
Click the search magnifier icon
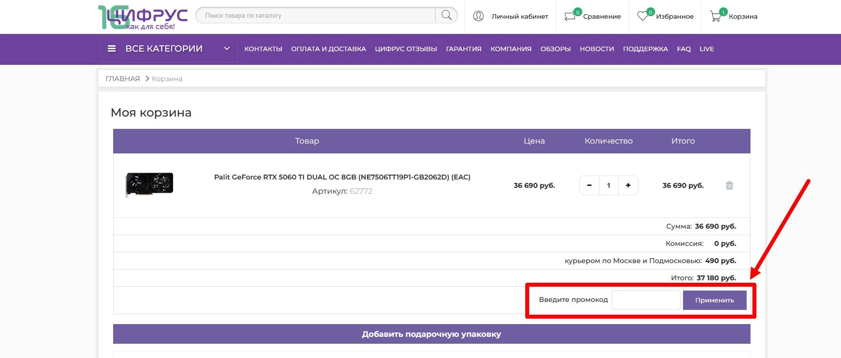click(x=446, y=15)
